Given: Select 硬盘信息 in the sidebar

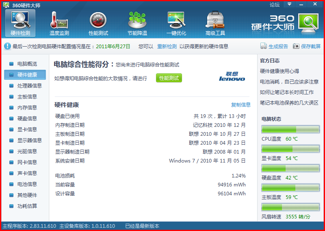Looking at the screenshot, I should [25, 119].
